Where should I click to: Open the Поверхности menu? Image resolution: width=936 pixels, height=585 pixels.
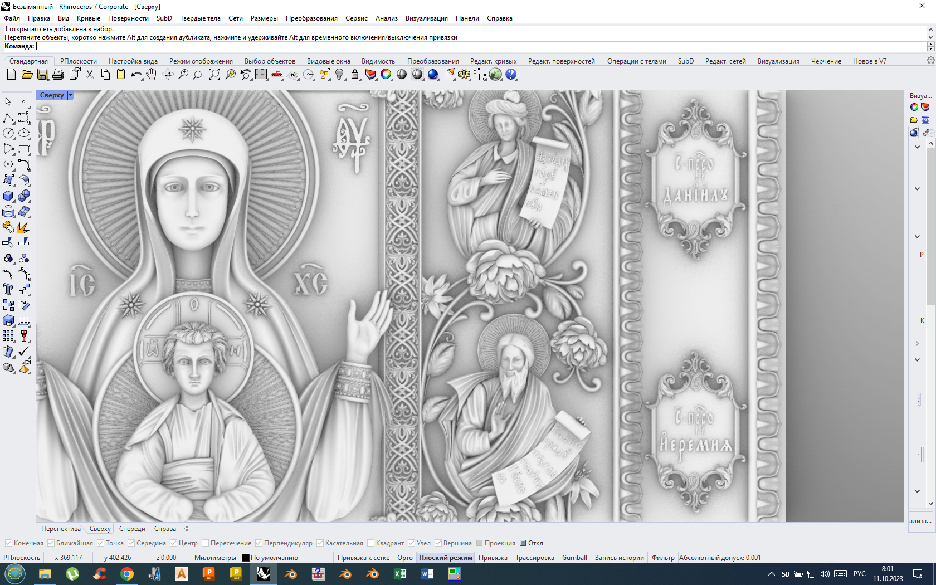tap(128, 18)
